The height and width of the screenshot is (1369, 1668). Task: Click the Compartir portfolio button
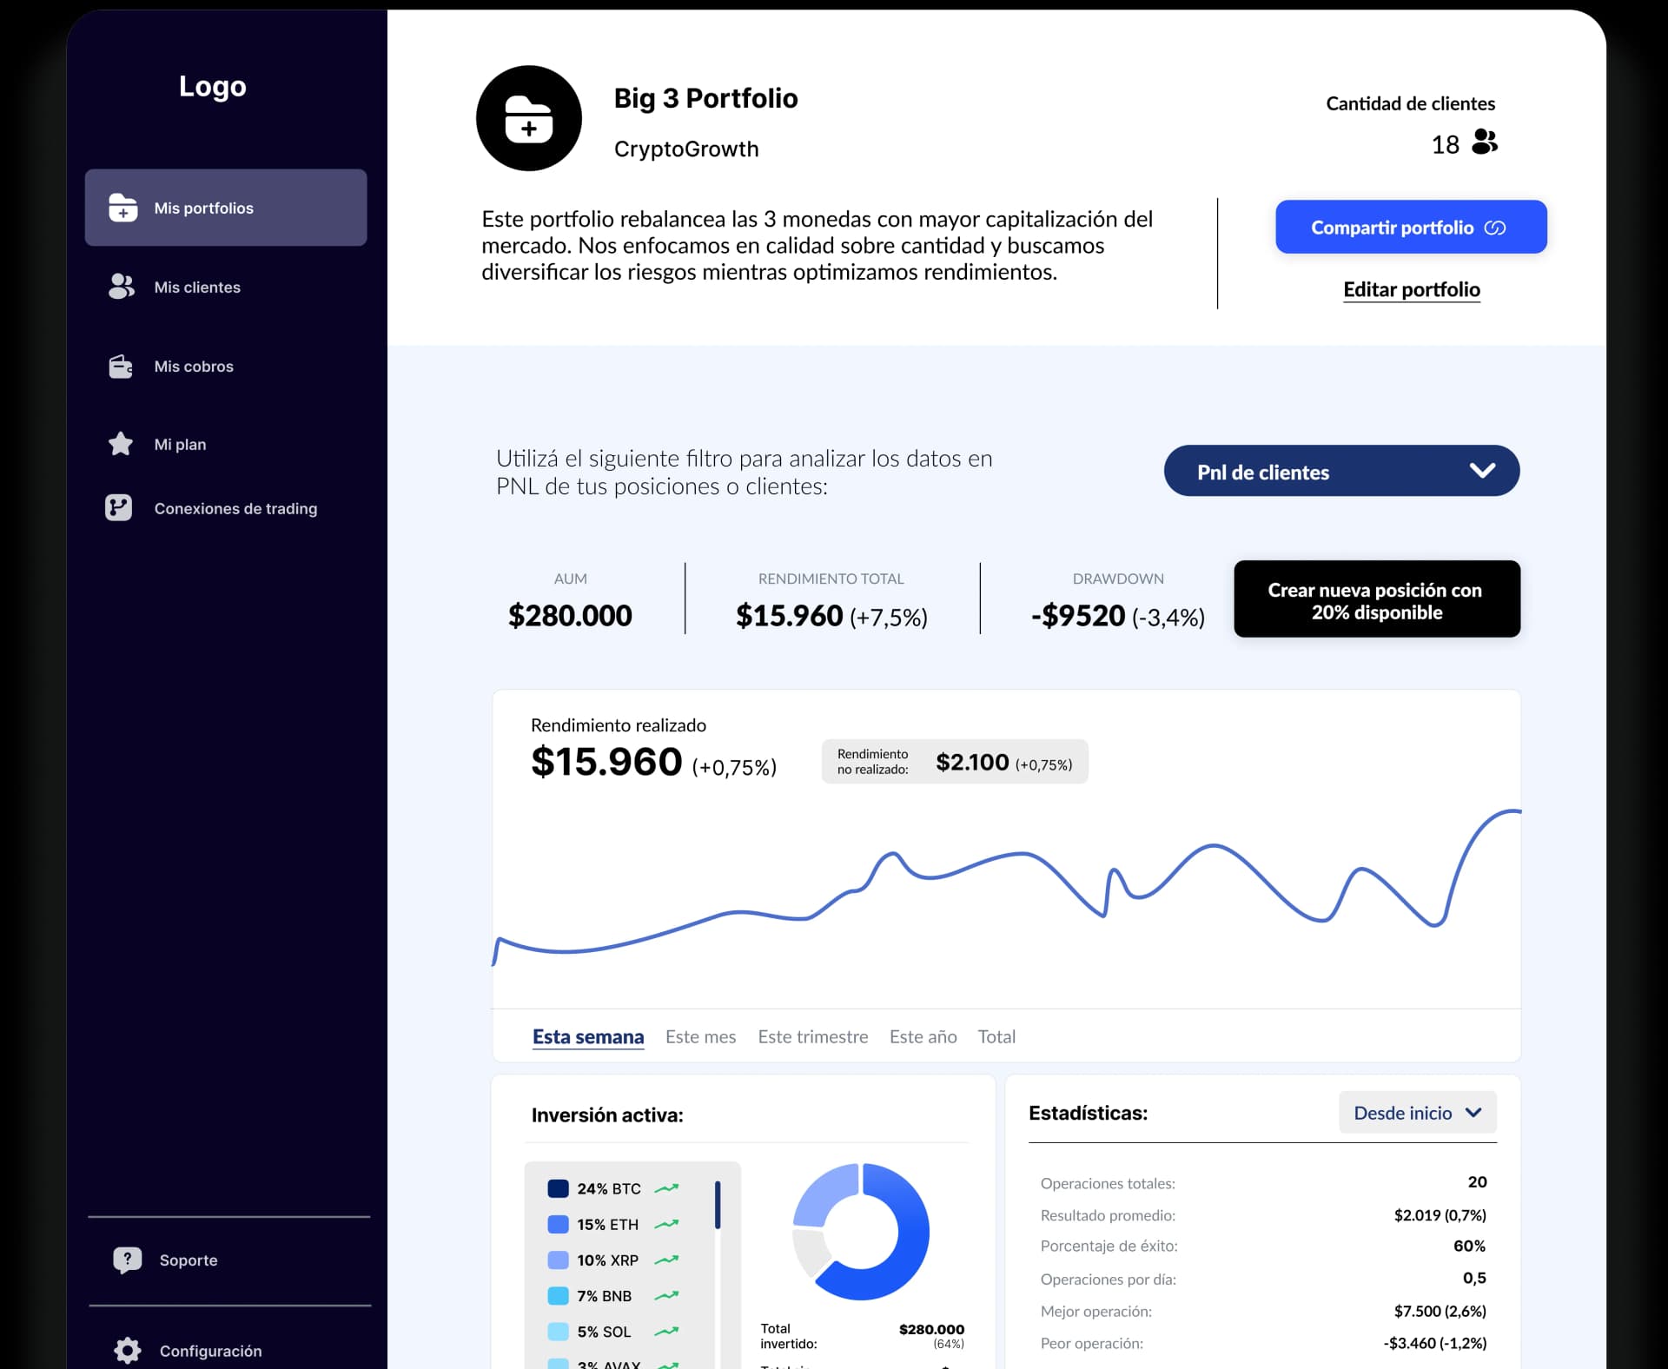click(x=1409, y=227)
